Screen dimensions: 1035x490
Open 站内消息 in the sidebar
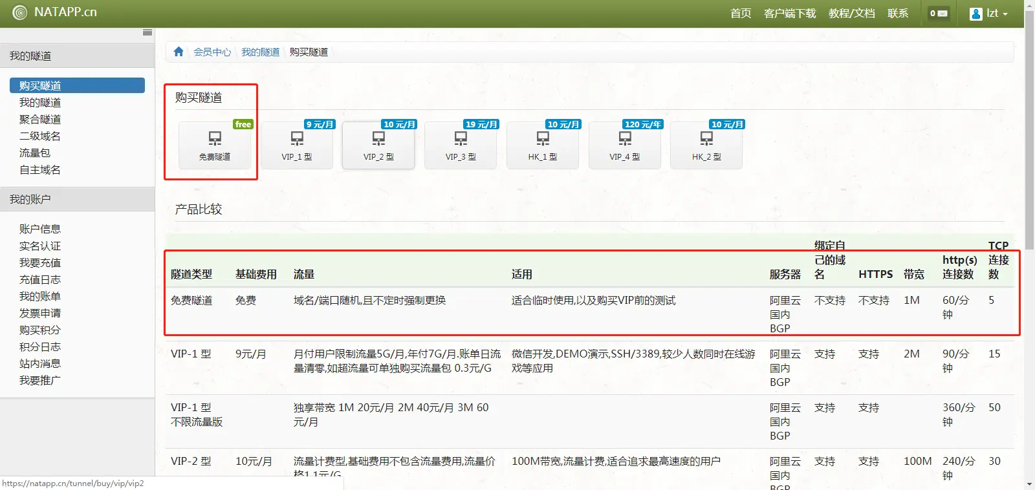(x=40, y=363)
